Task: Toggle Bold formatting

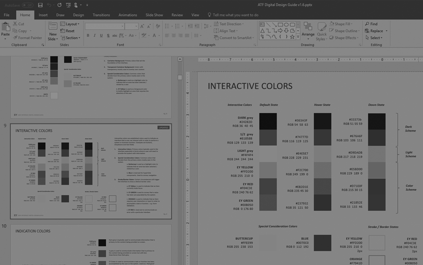Action: pos(88,35)
